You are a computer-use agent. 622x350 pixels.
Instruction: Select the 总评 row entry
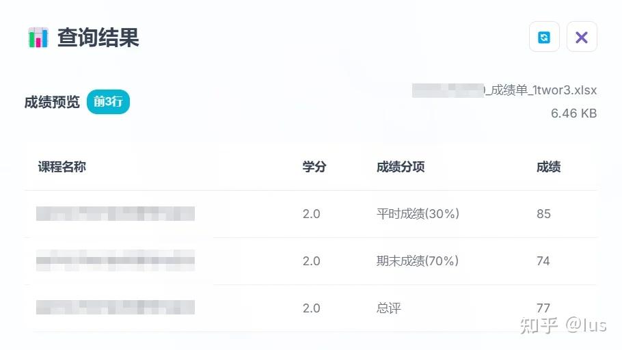click(388, 308)
